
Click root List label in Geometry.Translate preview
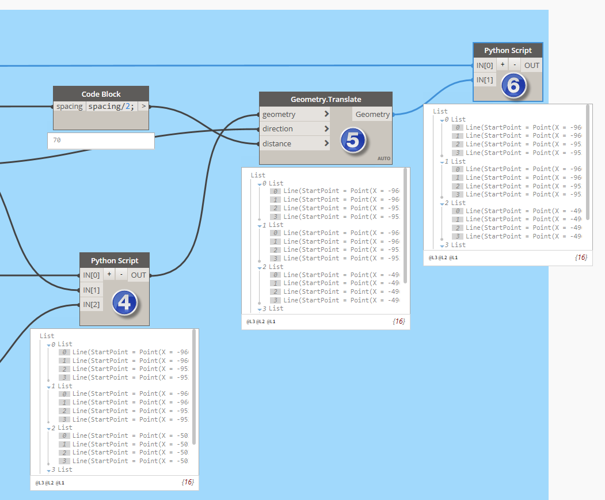coord(258,175)
